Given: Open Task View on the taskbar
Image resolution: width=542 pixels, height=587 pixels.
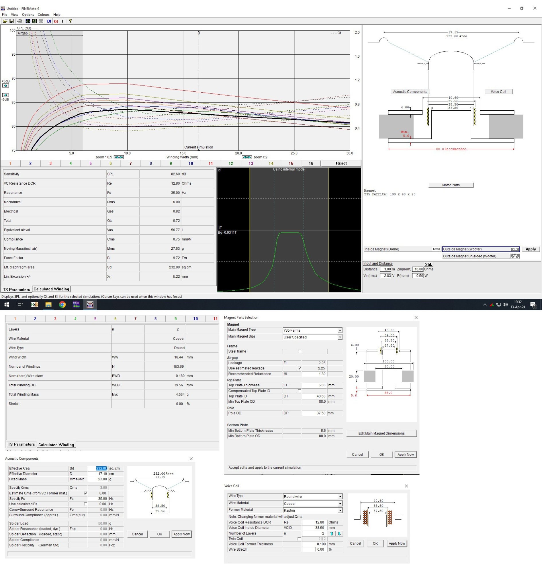Looking at the screenshot, I should pyautogui.click(x=20, y=304).
